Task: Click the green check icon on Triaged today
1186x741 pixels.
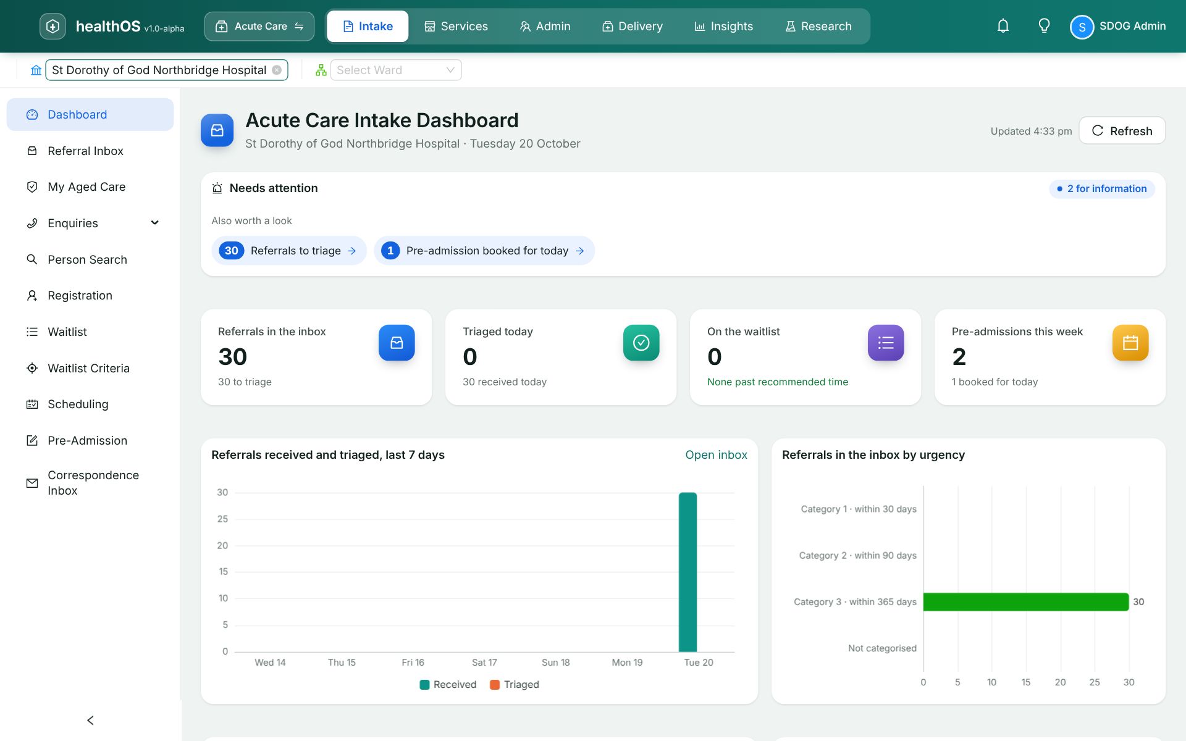Action: coord(641,343)
